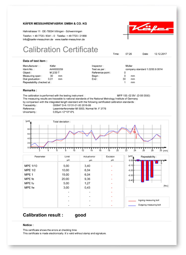Select the 'MPE fe' row label
This screenshot has height=255, width=186.
pyautogui.click(x=29, y=179)
